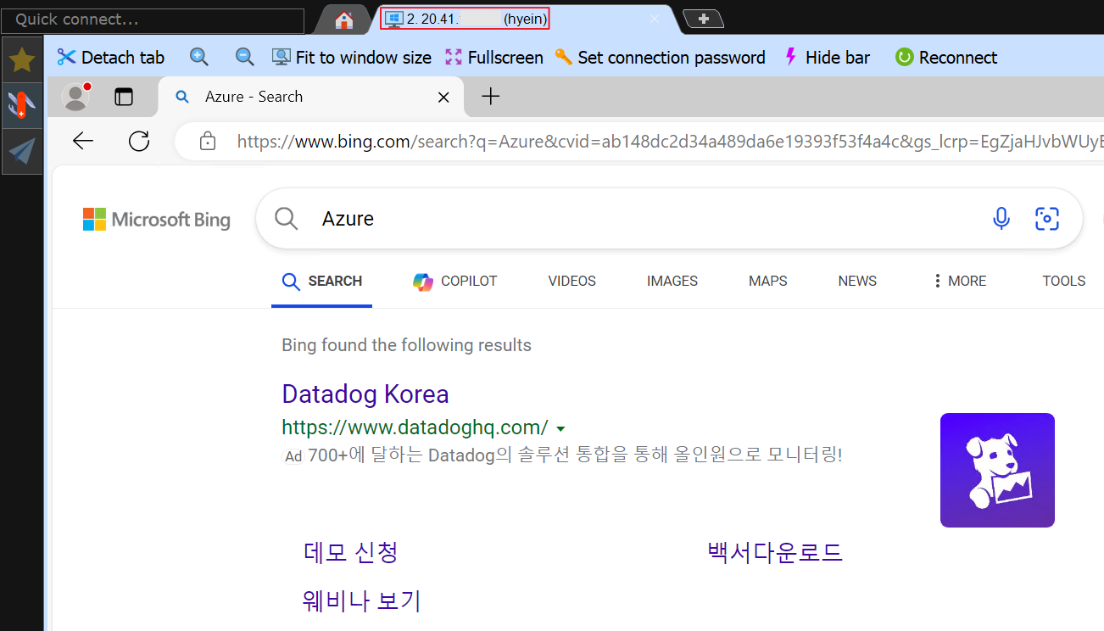Switch to the MAPS tab
The image size is (1104, 631).
tap(768, 282)
